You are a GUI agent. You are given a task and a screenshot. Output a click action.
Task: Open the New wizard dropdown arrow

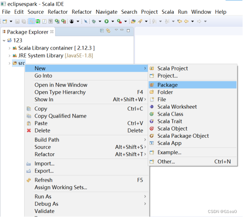11,21
